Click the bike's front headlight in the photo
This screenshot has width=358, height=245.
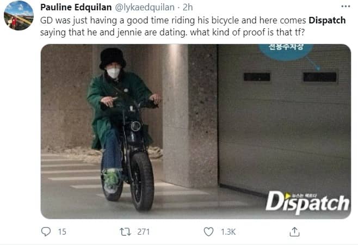pos(135,126)
